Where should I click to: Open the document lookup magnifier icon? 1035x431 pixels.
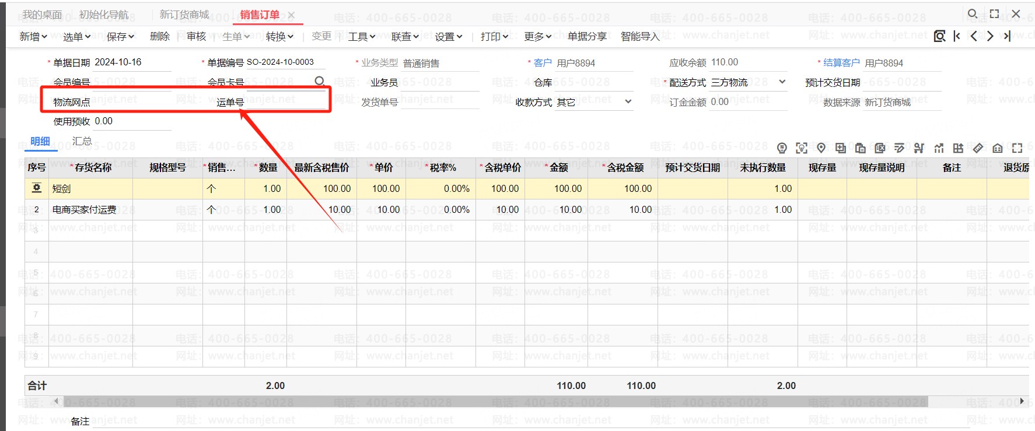coord(939,36)
